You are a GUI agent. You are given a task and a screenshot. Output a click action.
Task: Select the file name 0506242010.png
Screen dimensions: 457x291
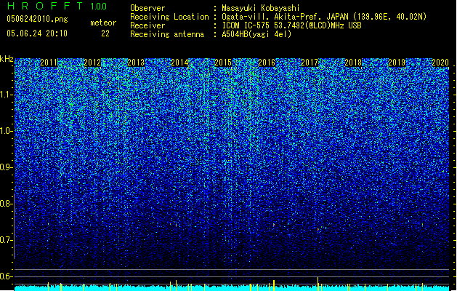tap(37, 20)
